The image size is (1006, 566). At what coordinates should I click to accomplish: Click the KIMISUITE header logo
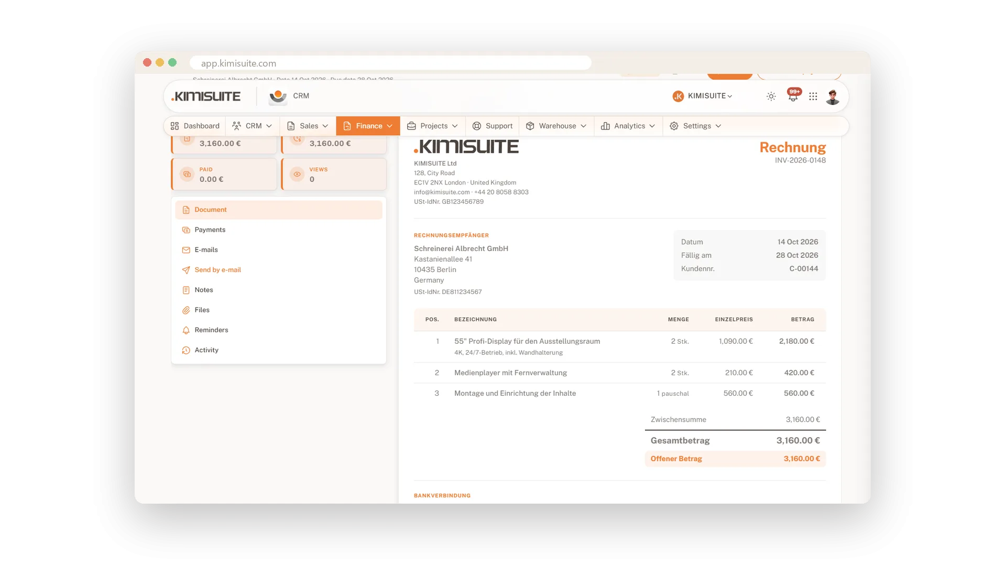pos(206,96)
